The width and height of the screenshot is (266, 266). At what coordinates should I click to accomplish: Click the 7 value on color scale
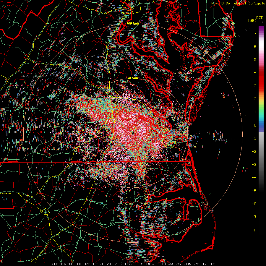[255, 33]
